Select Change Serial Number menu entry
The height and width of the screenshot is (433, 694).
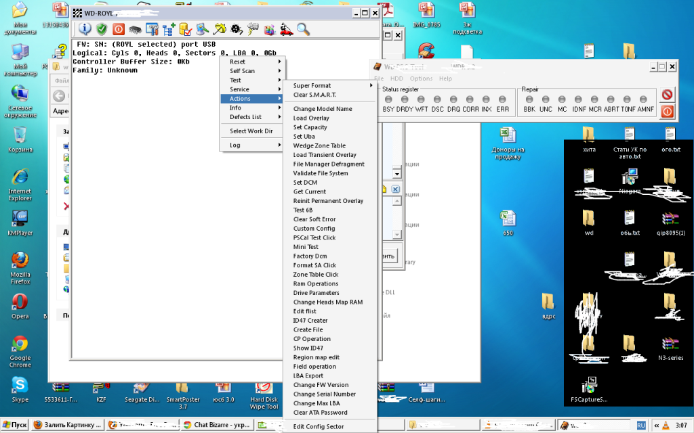click(x=324, y=394)
